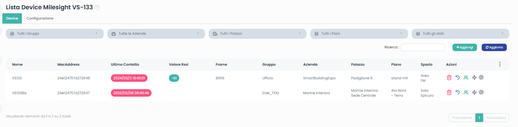Open the Tutte le Aziende dropdown

tap(156, 33)
